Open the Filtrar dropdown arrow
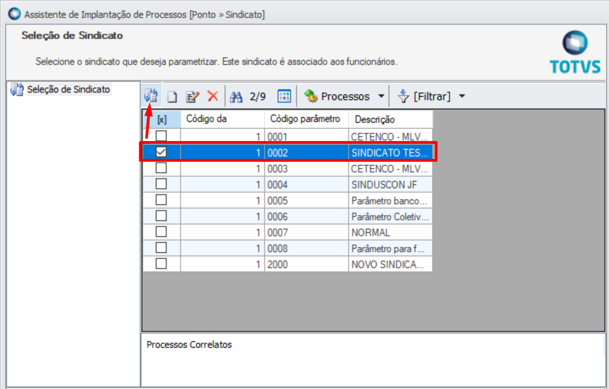The width and height of the screenshot is (609, 389). point(462,96)
